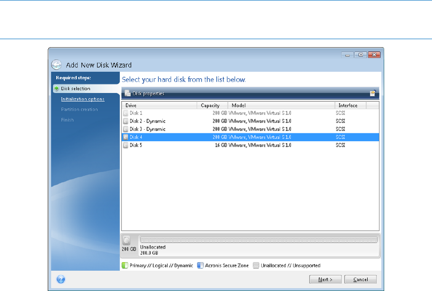The height and width of the screenshot is (291, 432).
Task: Click the Disk 3 - Dynamic drive icon
Action: (x=126, y=129)
